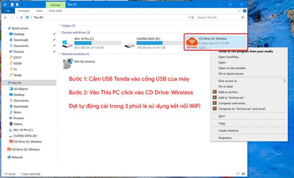Switch to the View ribbon tab
This screenshot has width=294, height=178.
coord(39,10)
